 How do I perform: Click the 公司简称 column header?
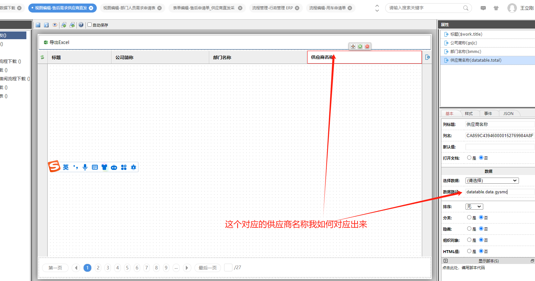[x=160, y=57]
